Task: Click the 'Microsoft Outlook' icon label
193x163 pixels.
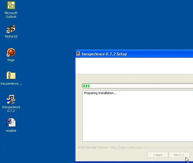Action: click(x=11, y=15)
